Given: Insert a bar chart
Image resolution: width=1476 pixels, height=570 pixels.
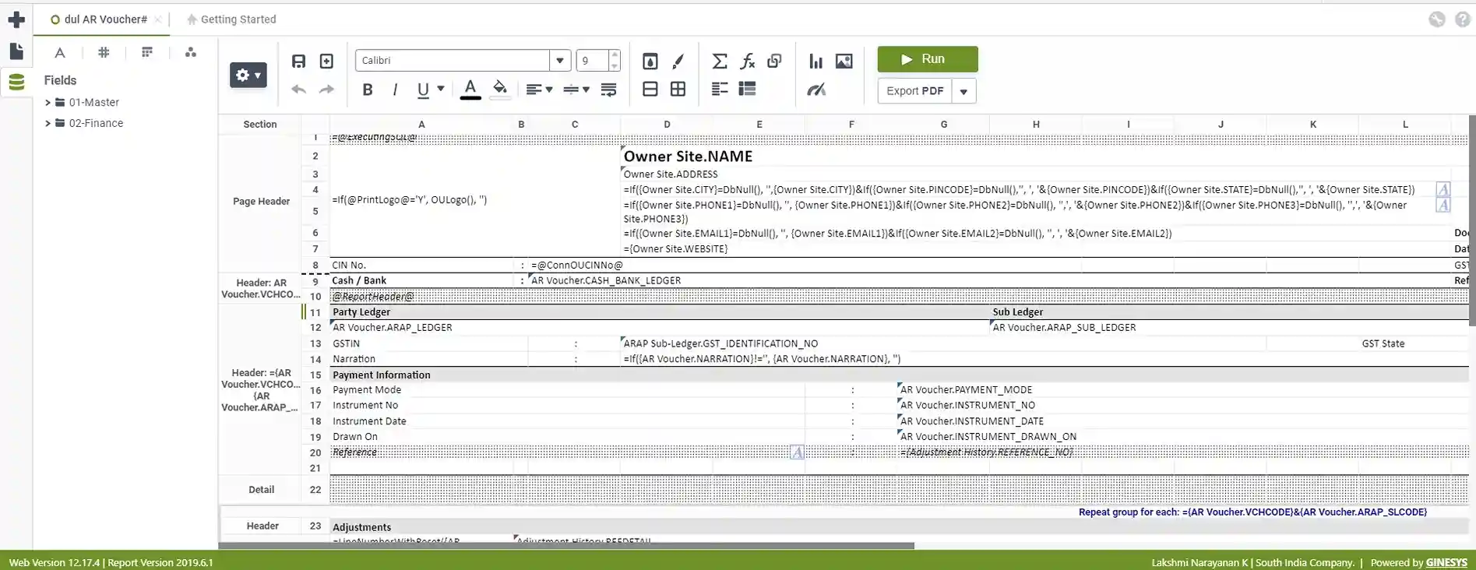Looking at the screenshot, I should click(x=815, y=61).
